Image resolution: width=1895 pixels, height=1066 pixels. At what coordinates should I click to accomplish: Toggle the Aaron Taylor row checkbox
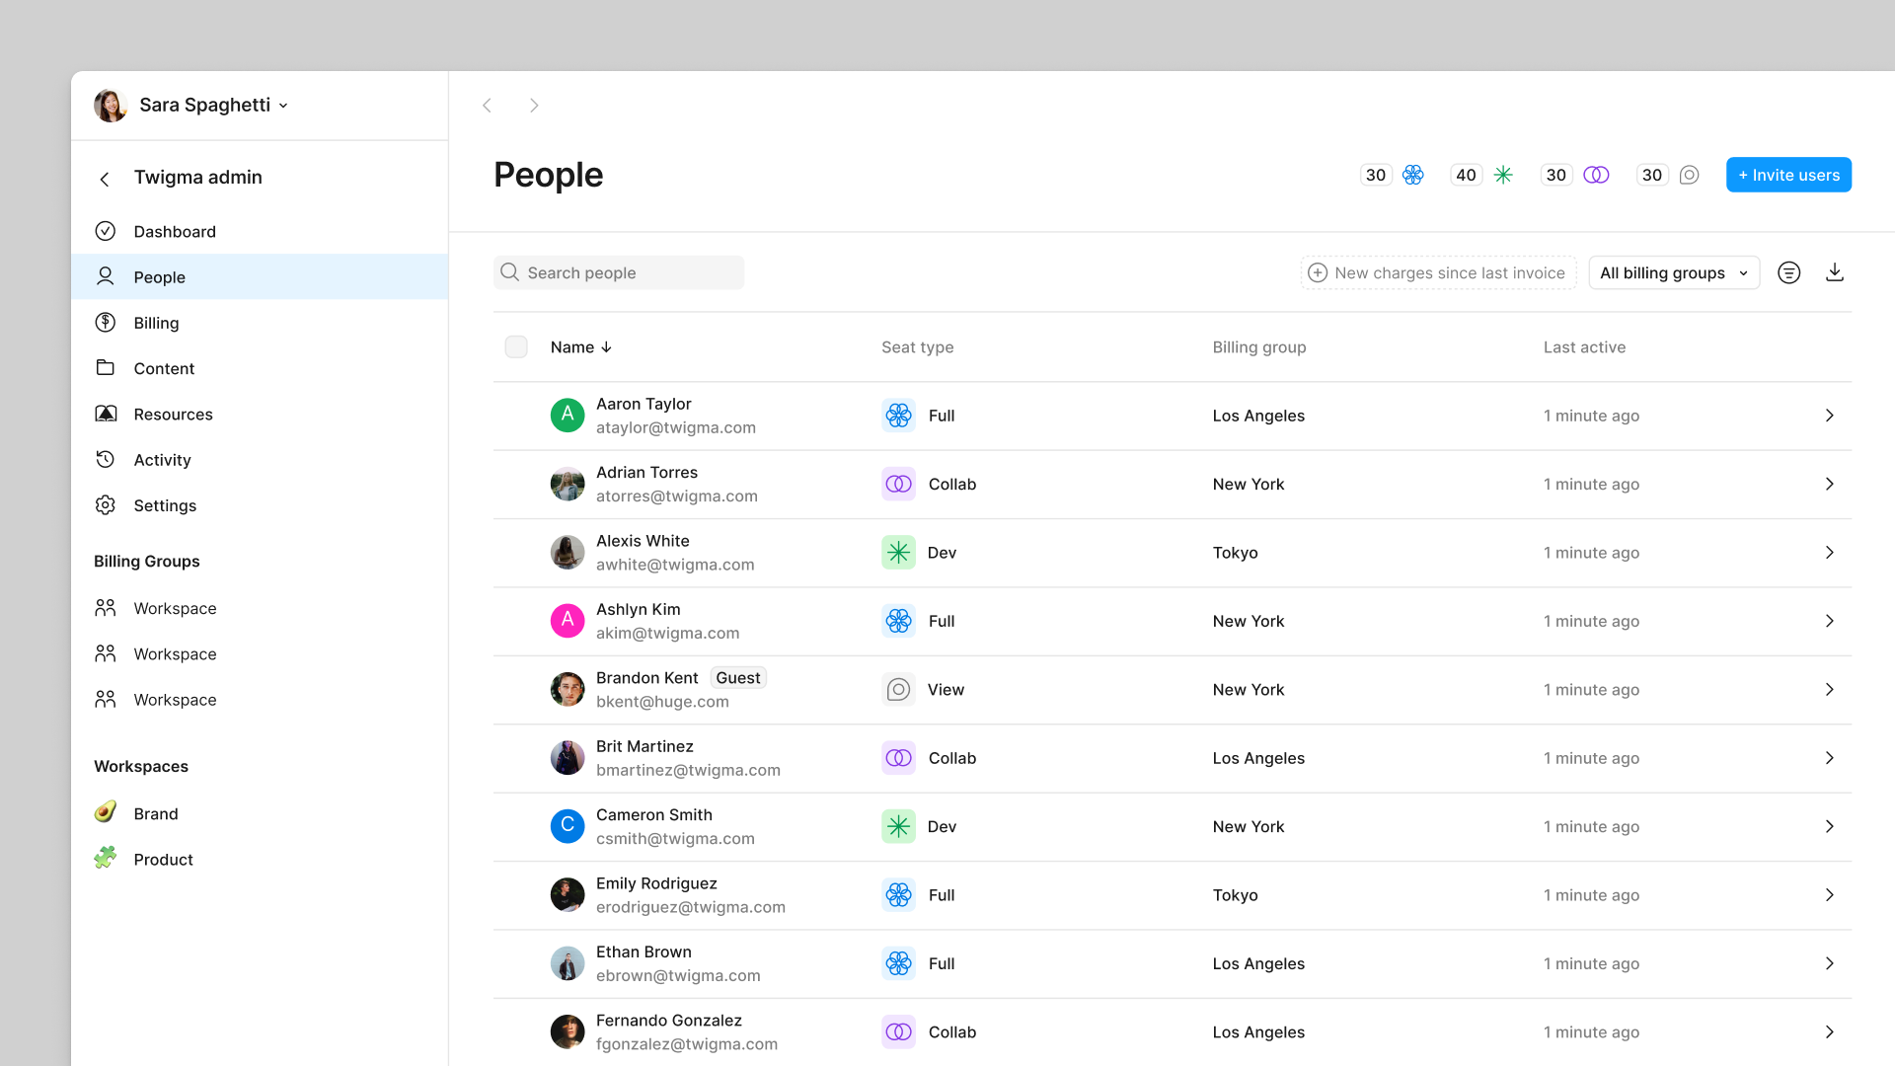tap(517, 416)
